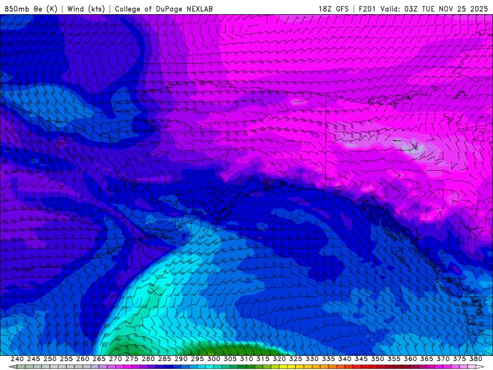Click the 295 value on the color scale

click(x=197, y=359)
